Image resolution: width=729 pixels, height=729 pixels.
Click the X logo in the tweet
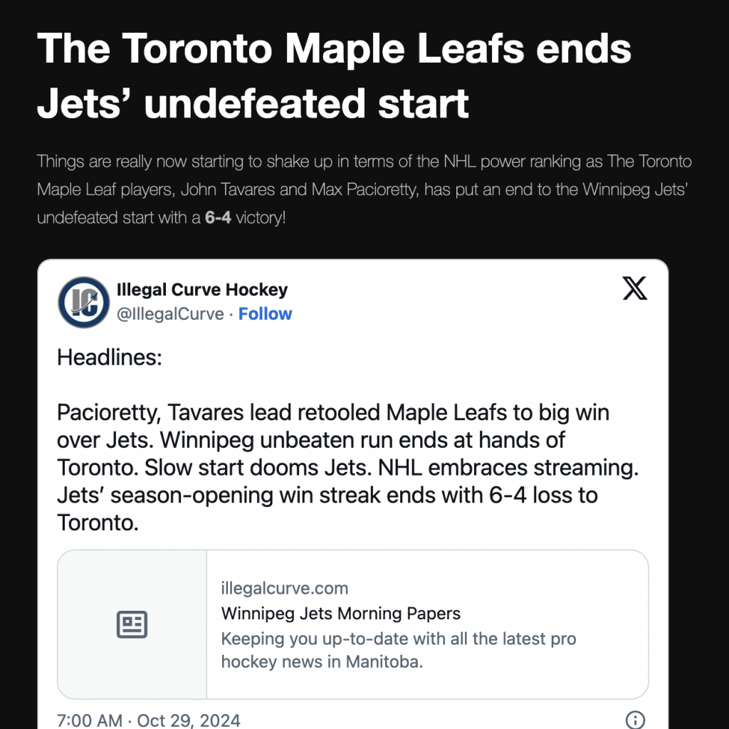pos(635,288)
